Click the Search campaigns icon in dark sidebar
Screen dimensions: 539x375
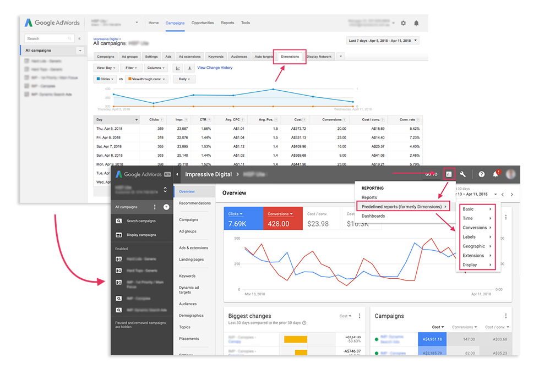pyautogui.click(x=118, y=221)
